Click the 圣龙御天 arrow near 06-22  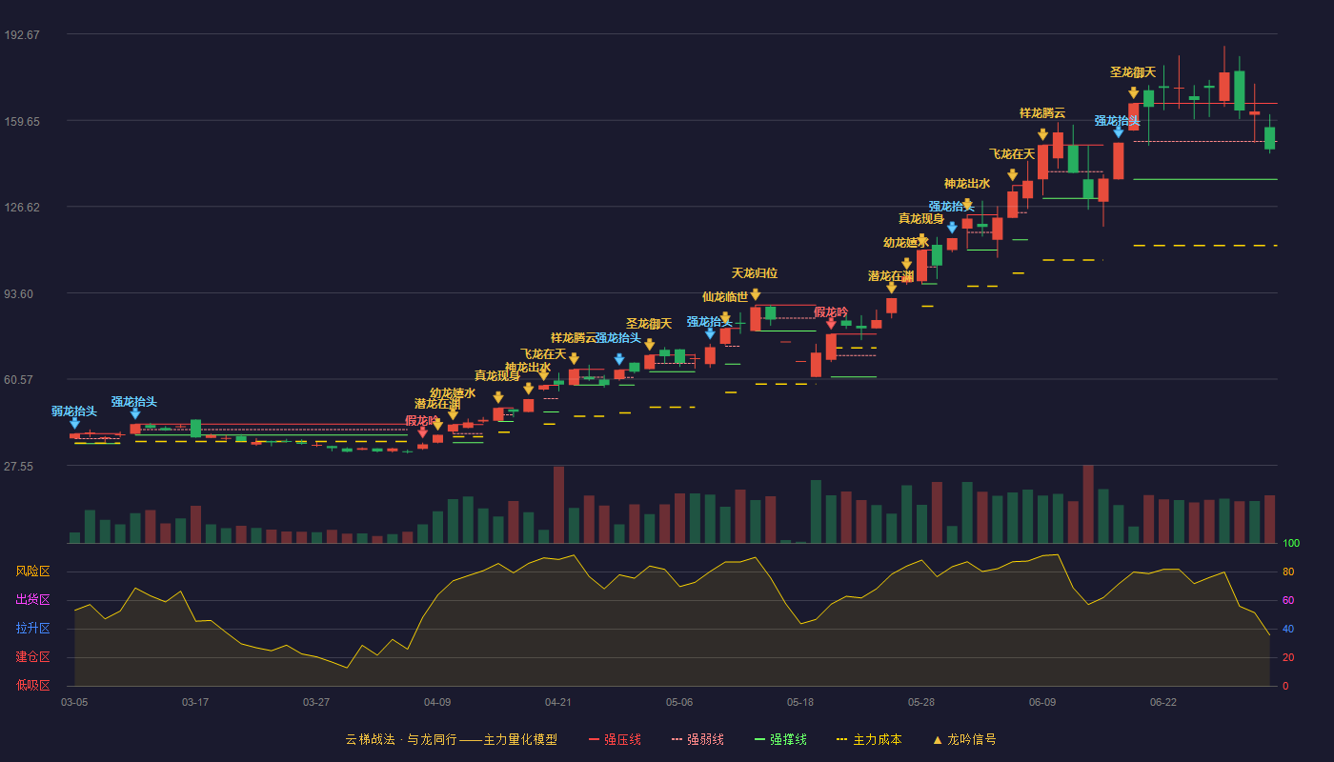(x=1133, y=93)
